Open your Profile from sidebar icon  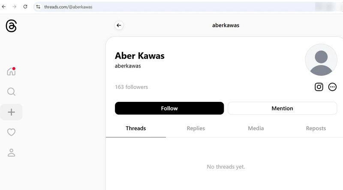(x=11, y=152)
